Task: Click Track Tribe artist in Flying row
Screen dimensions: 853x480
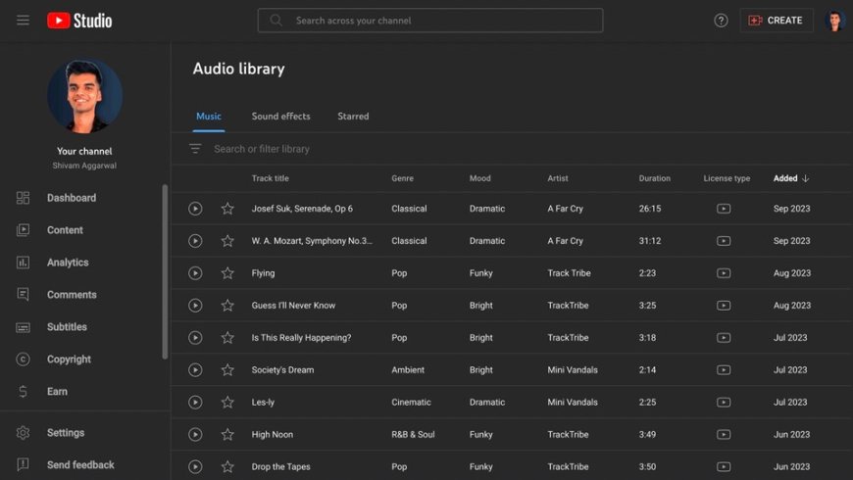Action: pyautogui.click(x=569, y=273)
